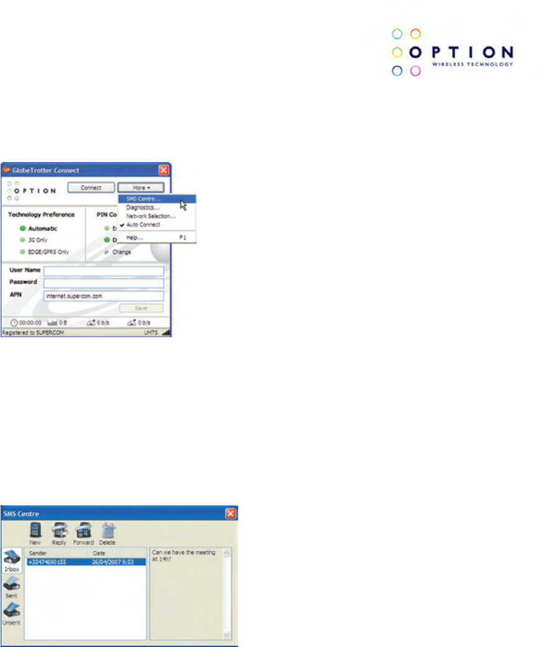Choose SMS Centre... from the More menu

coord(157,199)
